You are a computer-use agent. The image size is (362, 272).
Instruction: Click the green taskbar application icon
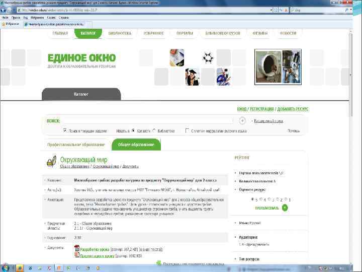(68, 268)
